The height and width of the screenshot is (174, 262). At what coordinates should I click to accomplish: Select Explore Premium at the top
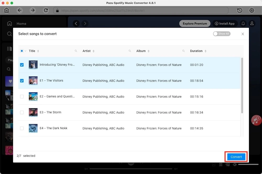click(x=195, y=23)
